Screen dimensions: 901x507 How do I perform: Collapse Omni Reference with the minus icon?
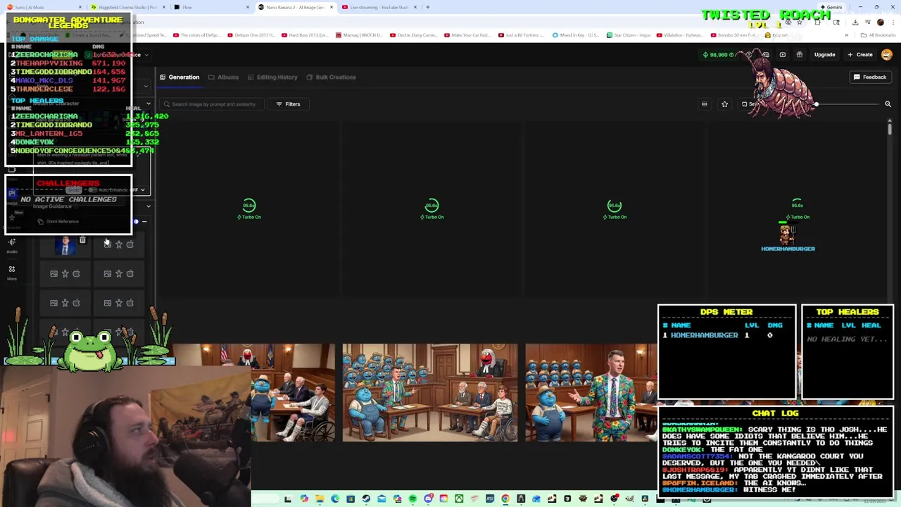144,221
